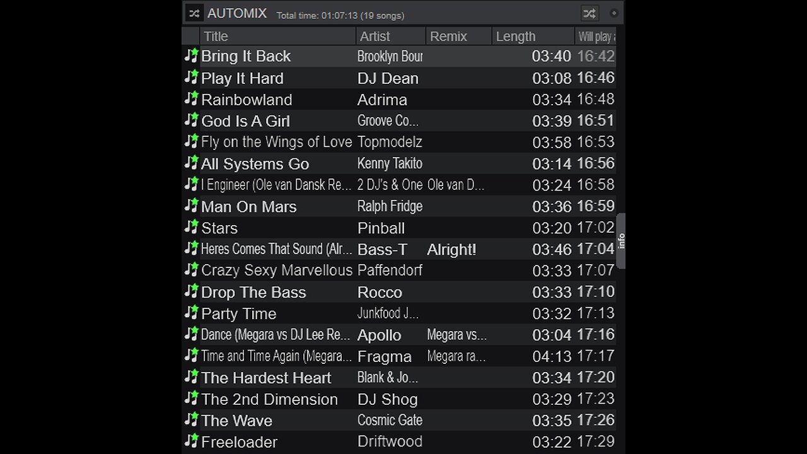The height and width of the screenshot is (454, 807).
Task: Sort by the Remix column header
Action: (x=459, y=37)
